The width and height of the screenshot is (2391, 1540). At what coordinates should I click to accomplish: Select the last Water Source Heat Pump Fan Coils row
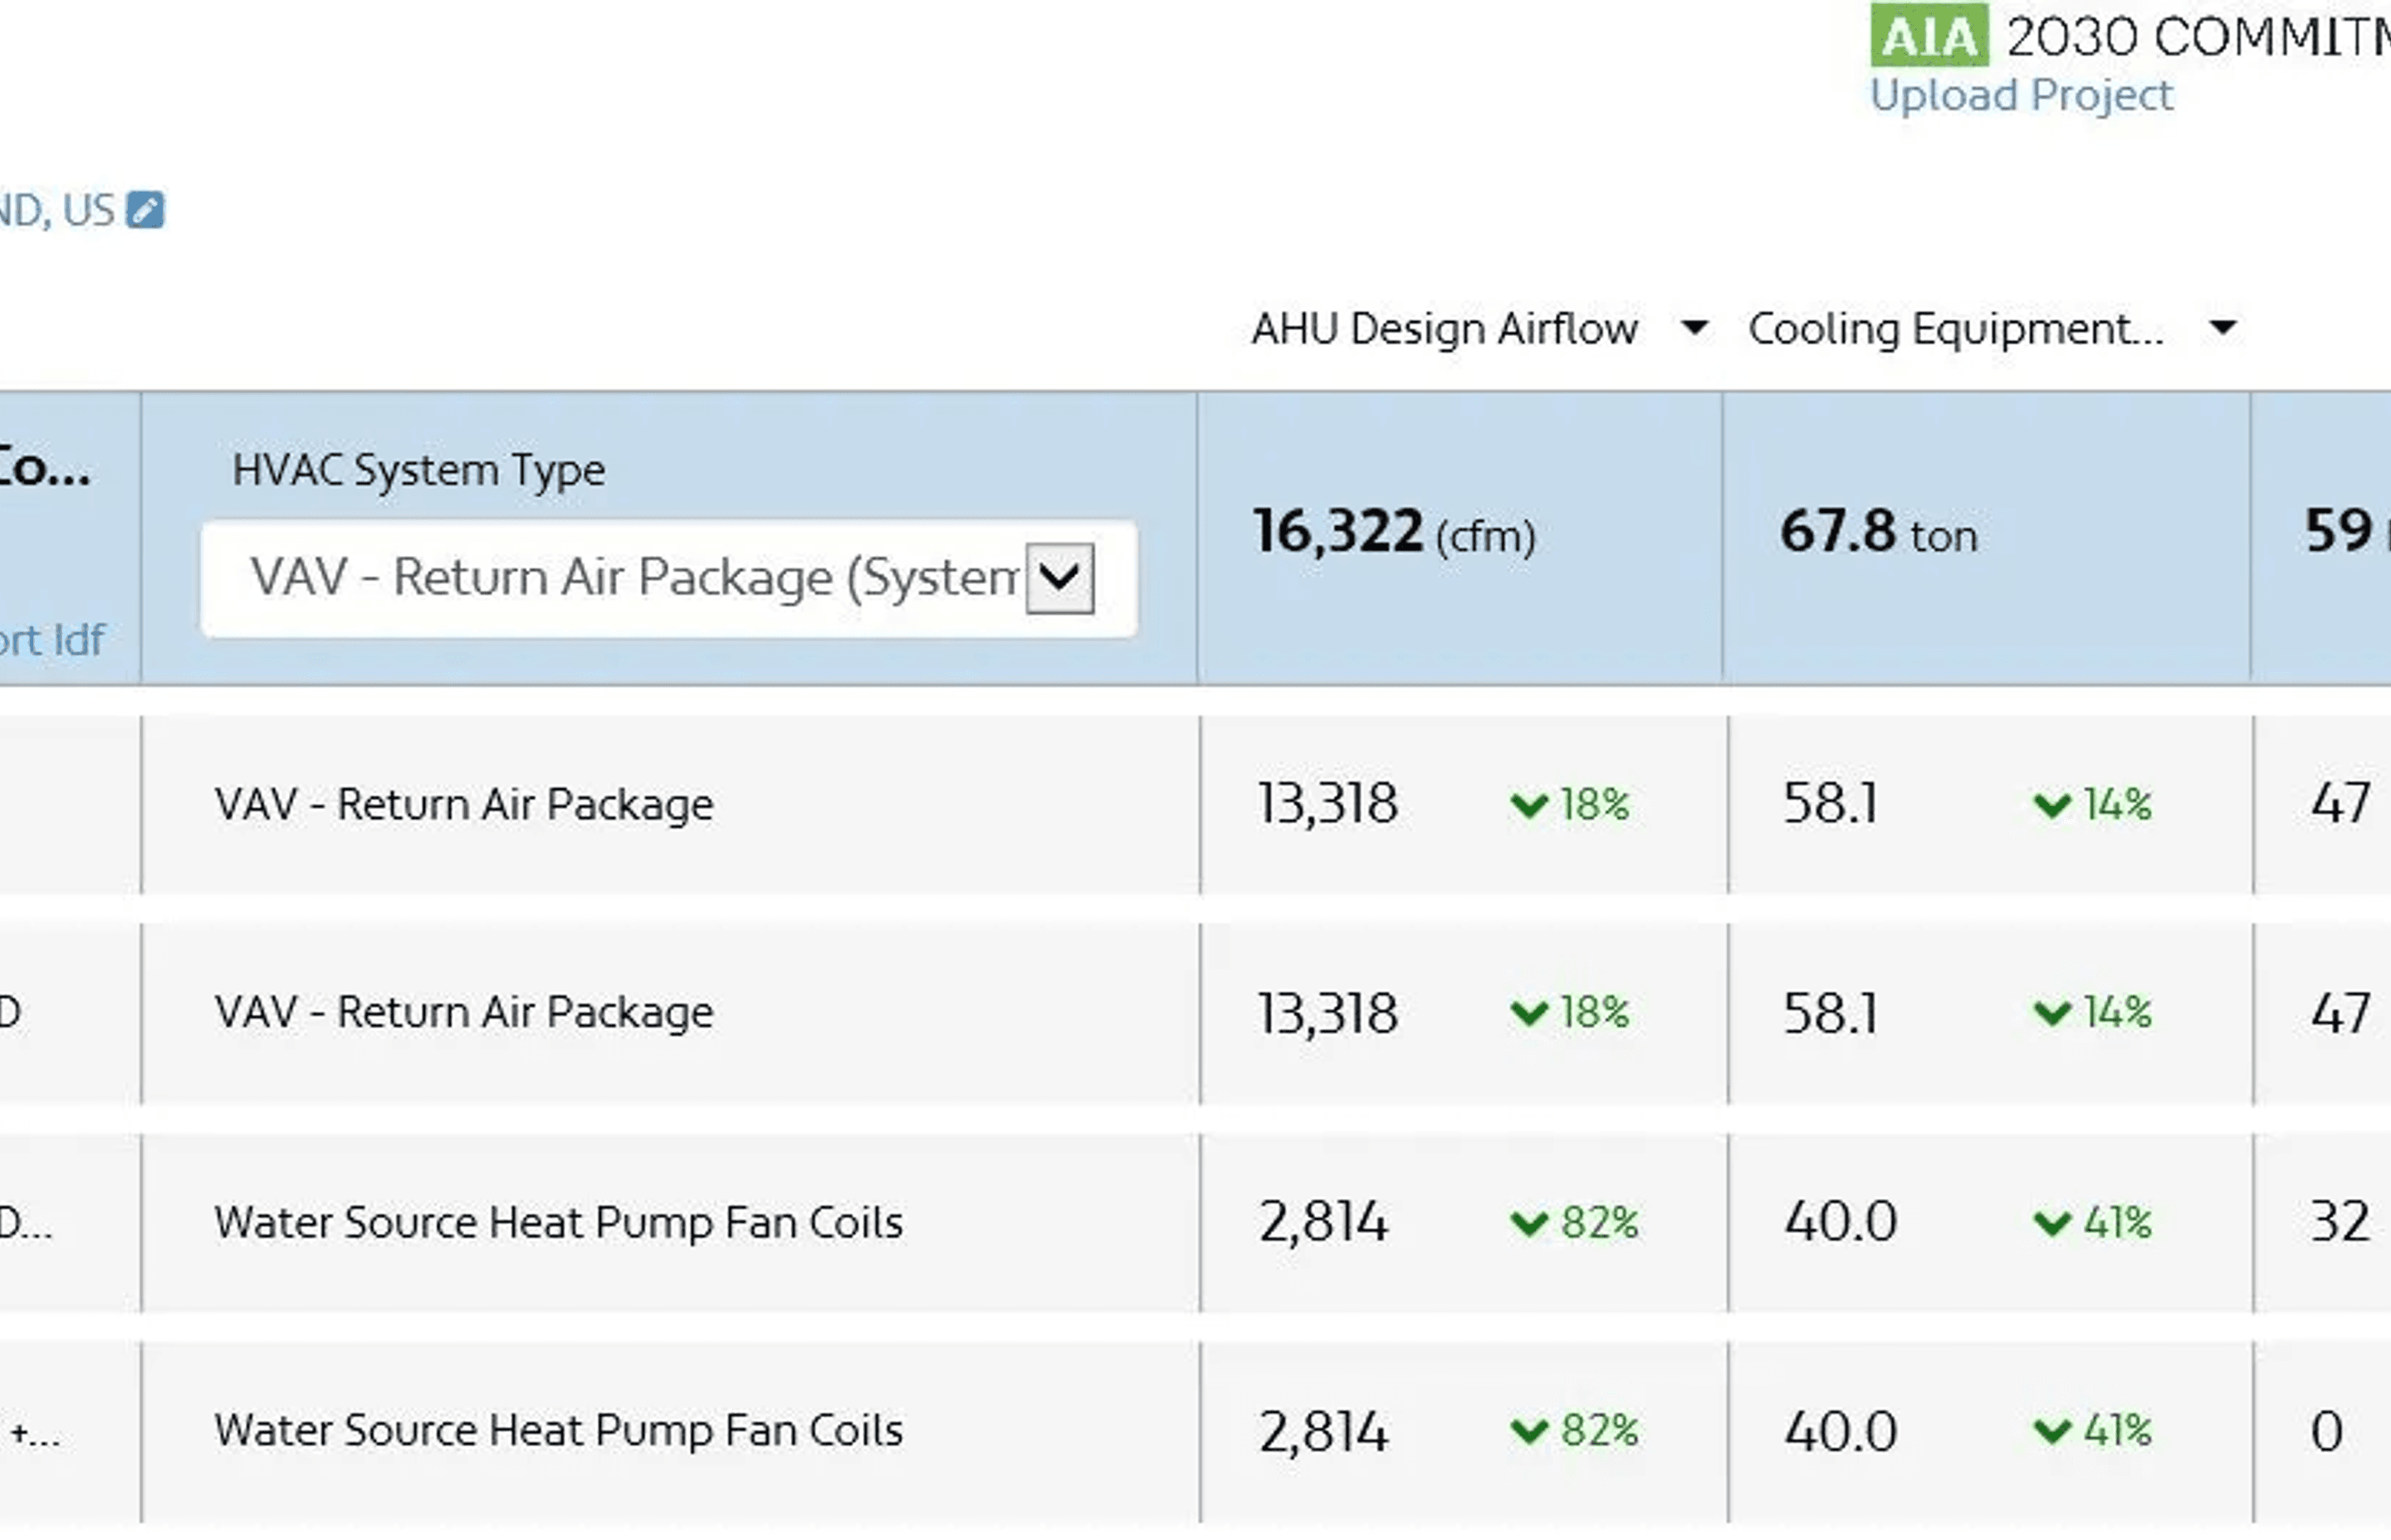(558, 1431)
